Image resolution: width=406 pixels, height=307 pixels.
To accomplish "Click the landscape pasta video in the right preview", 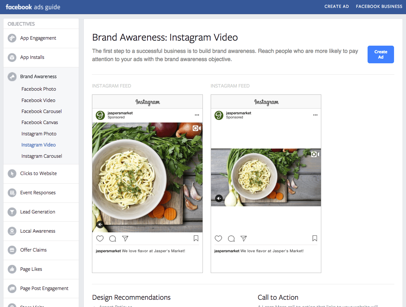I will click(266, 178).
